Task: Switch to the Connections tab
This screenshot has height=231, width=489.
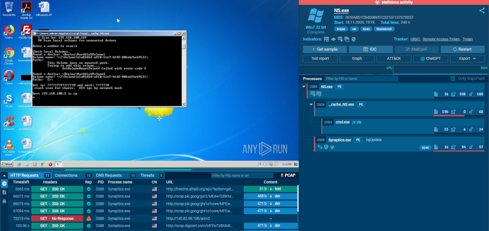Action: click(73, 175)
